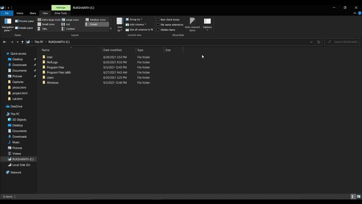Screen dimensions: 362x204
Task: Switch to the Home ribbon tab
Action: click(x=20, y=13)
